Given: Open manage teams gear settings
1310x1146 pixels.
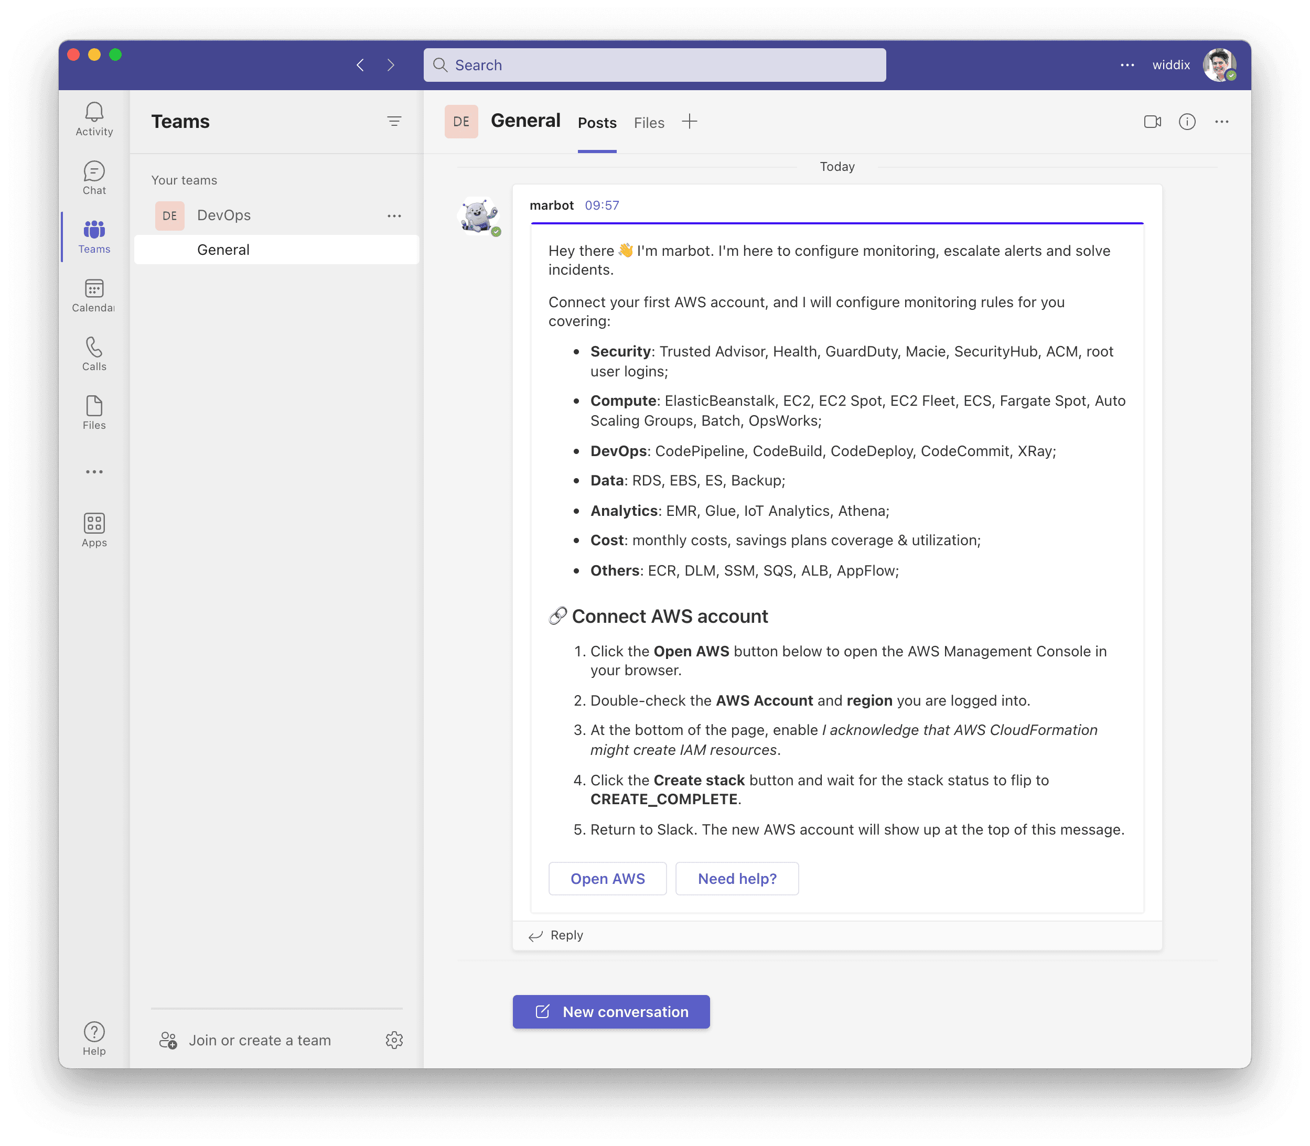Looking at the screenshot, I should pyautogui.click(x=394, y=1041).
